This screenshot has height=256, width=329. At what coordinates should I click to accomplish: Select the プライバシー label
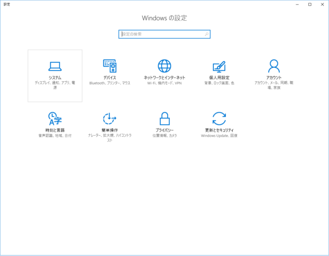point(164,130)
